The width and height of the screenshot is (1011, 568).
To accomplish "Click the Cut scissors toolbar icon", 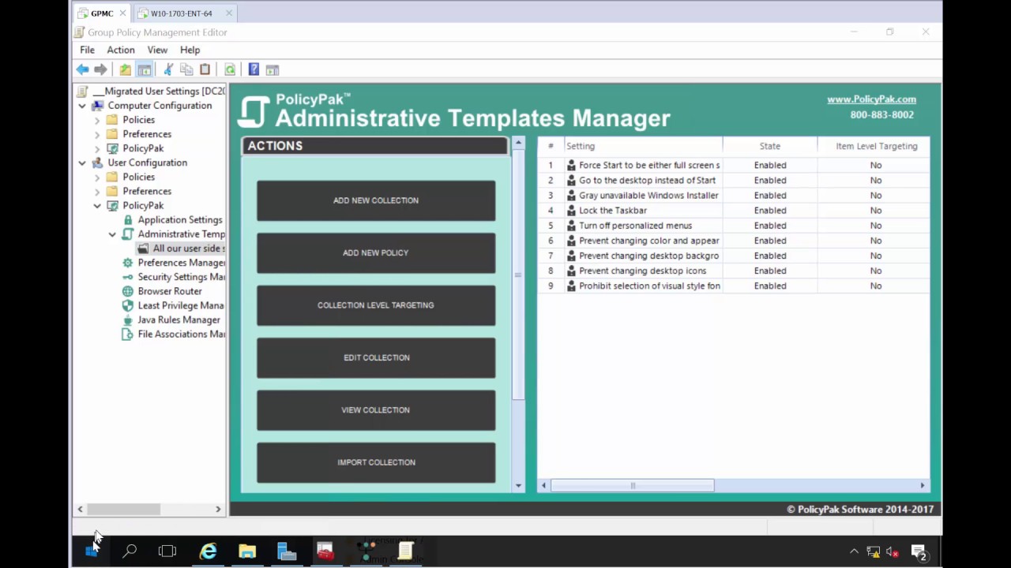I will (167, 69).
